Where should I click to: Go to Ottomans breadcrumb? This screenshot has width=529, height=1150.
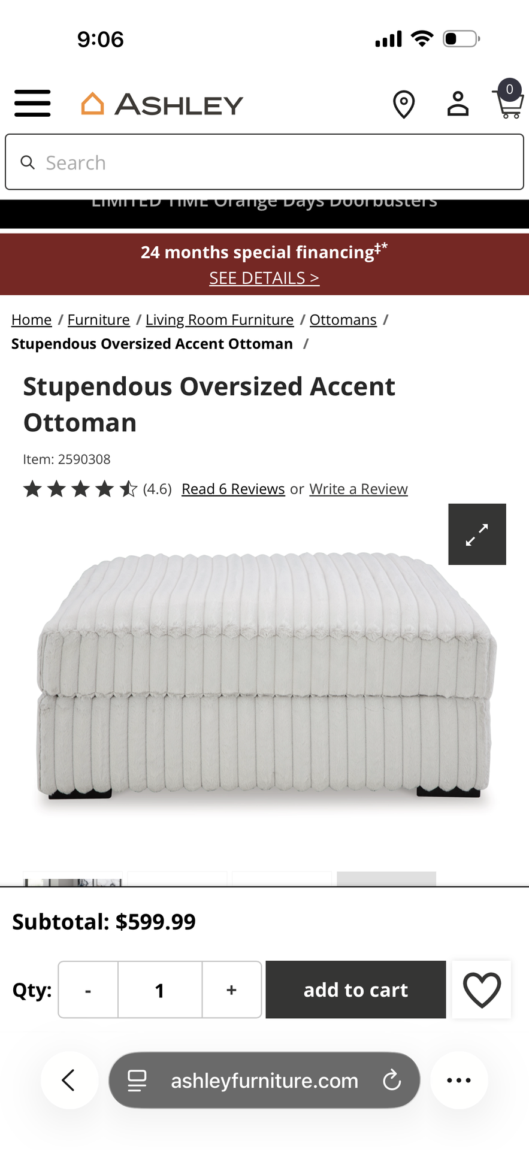click(343, 320)
